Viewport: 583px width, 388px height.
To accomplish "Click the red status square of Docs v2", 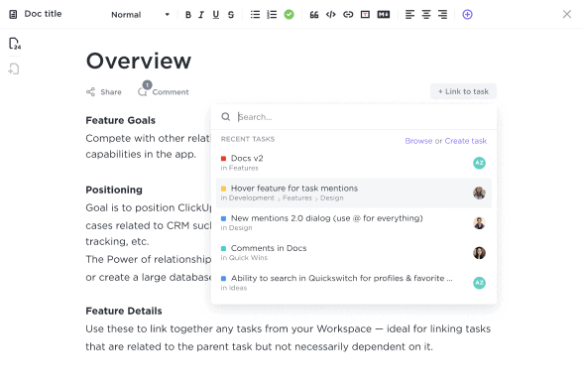I will [x=223, y=159].
